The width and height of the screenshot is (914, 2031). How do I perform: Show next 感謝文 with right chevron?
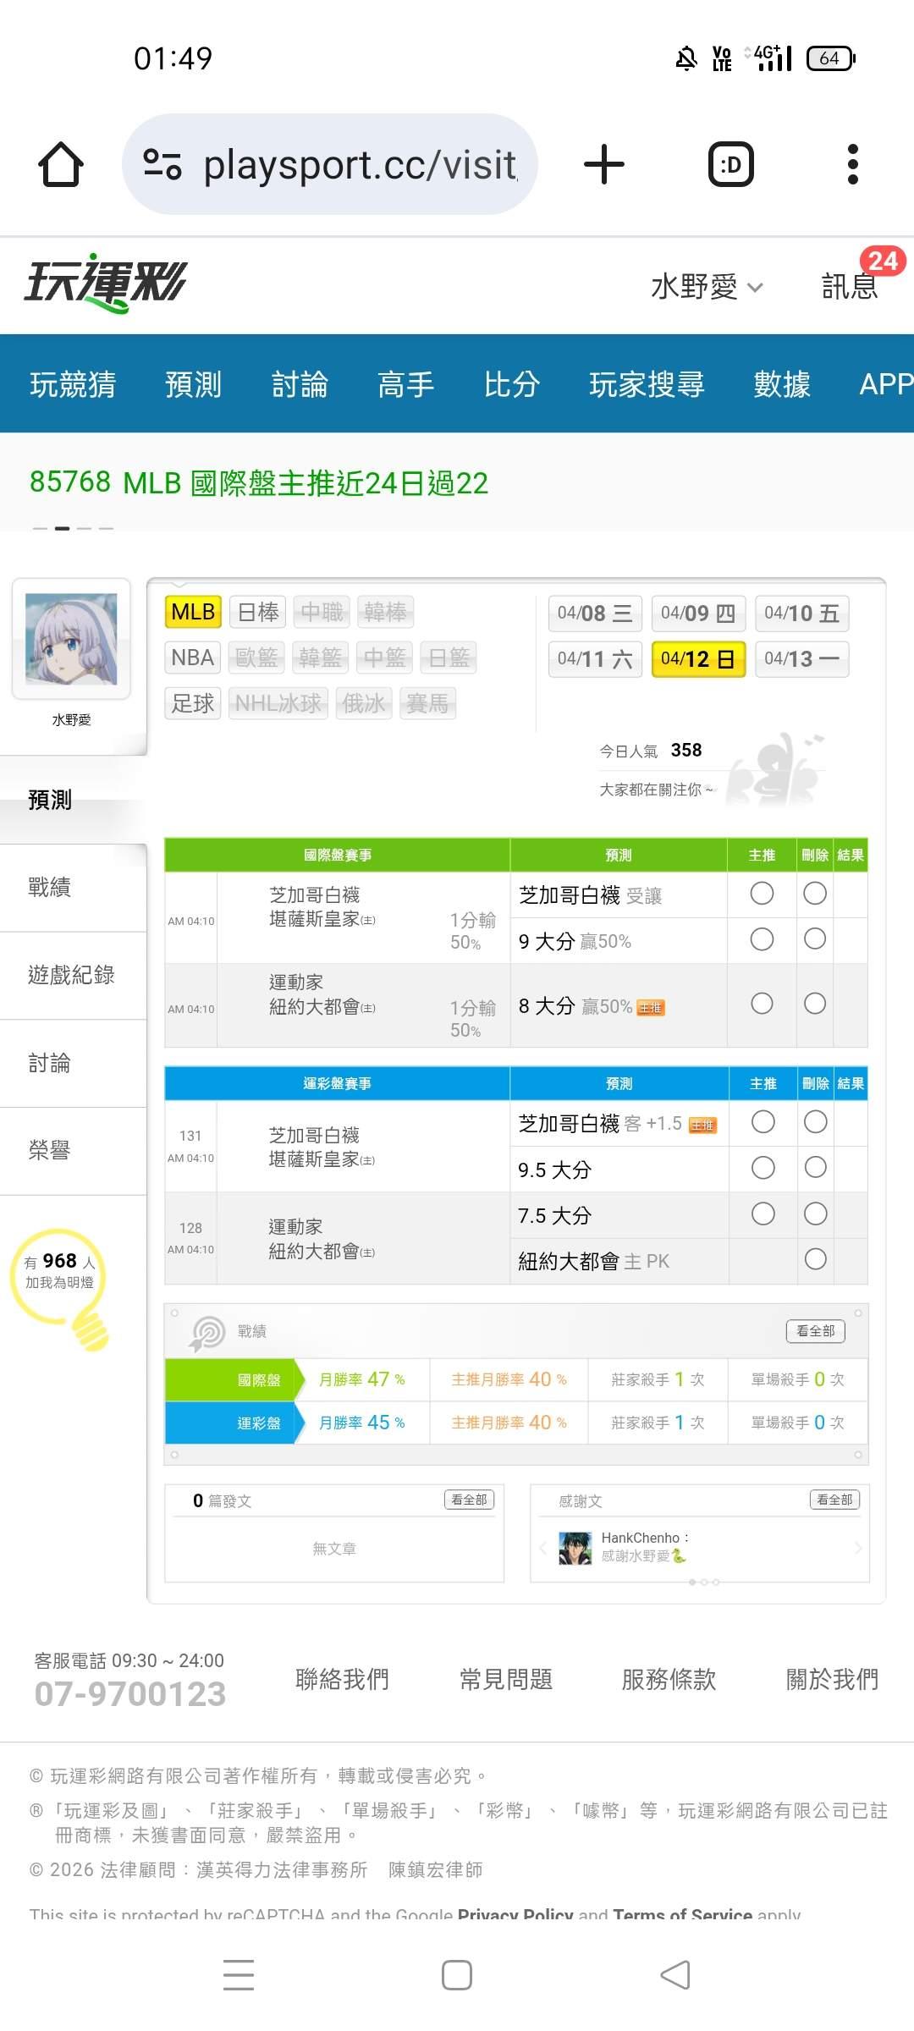857,1548
